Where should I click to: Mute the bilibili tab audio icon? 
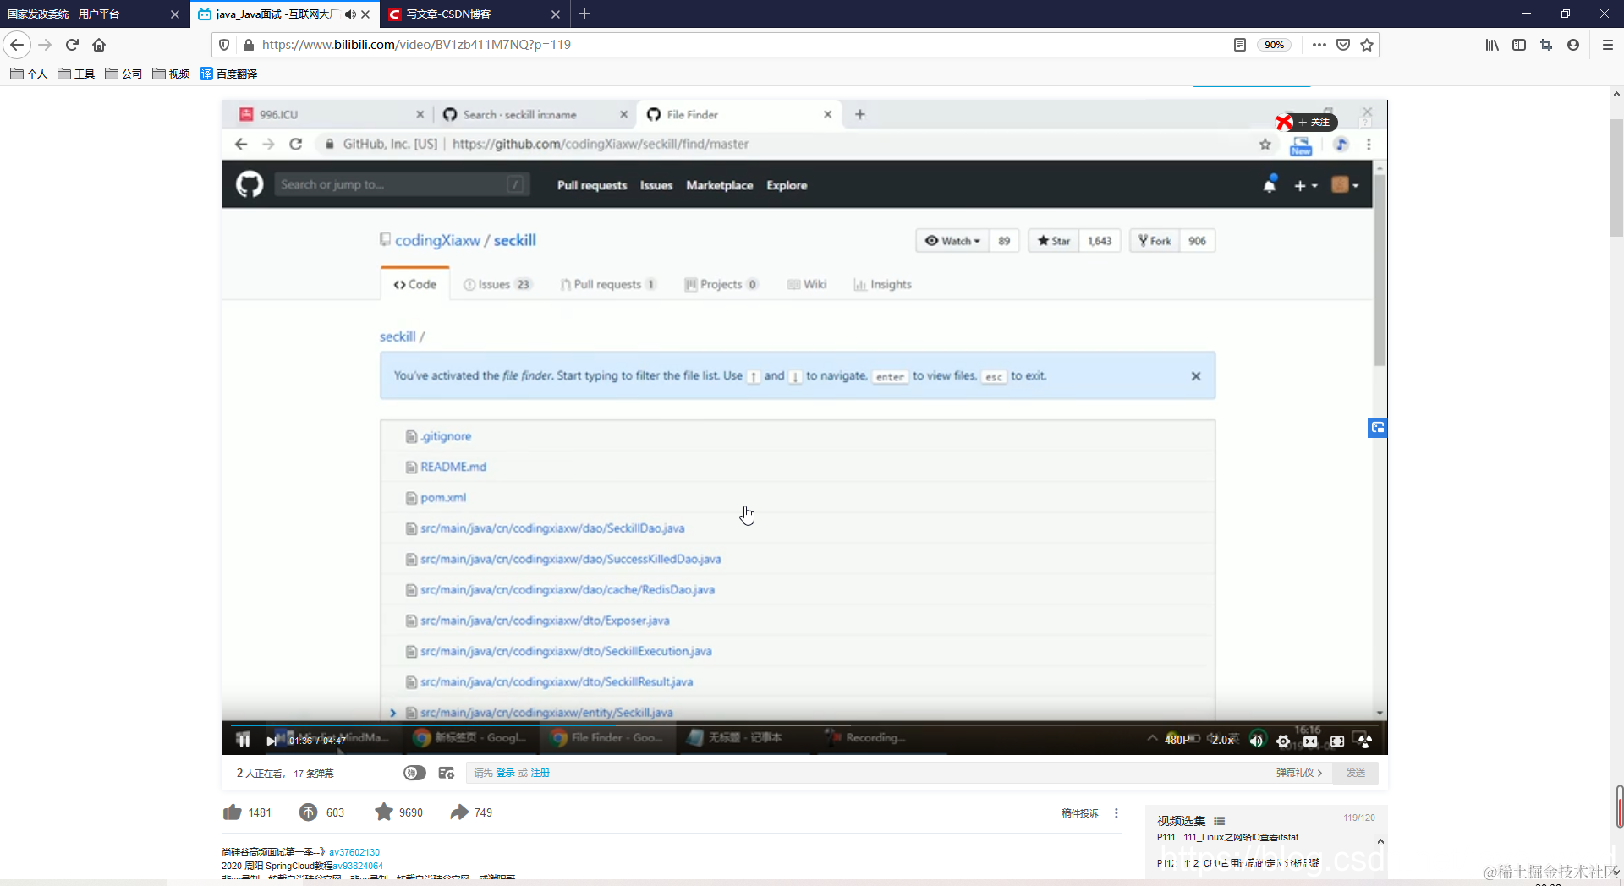click(349, 14)
